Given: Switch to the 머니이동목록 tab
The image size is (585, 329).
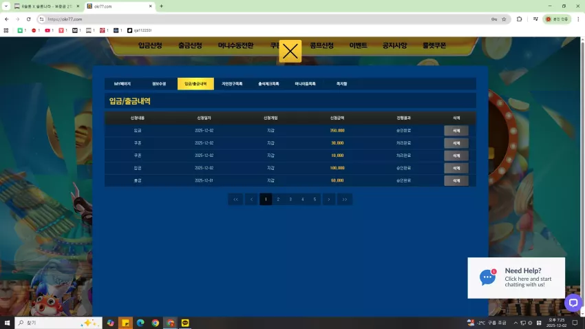Looking at the screenshot, I should [305, 84].
